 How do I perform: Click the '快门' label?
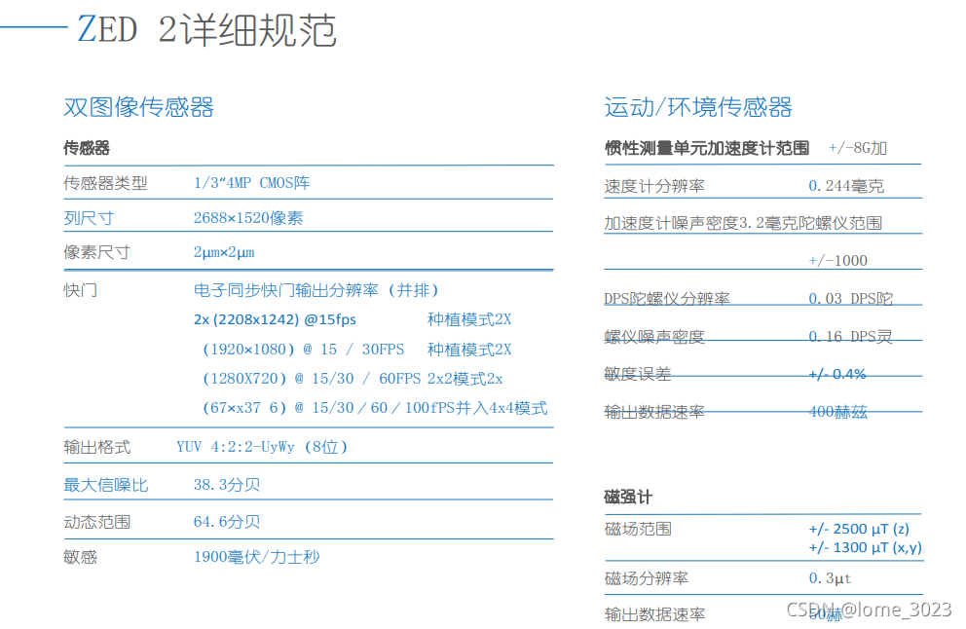(80, 289)
